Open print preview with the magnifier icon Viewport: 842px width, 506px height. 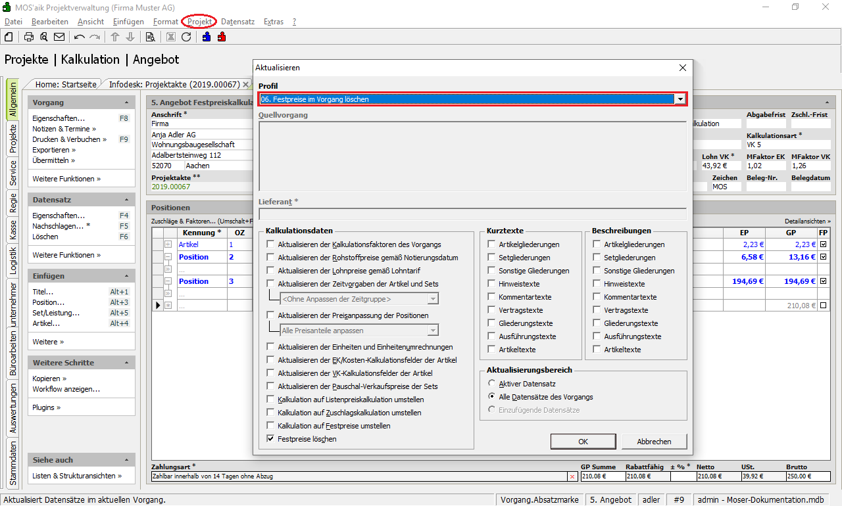tap(43, 37)
